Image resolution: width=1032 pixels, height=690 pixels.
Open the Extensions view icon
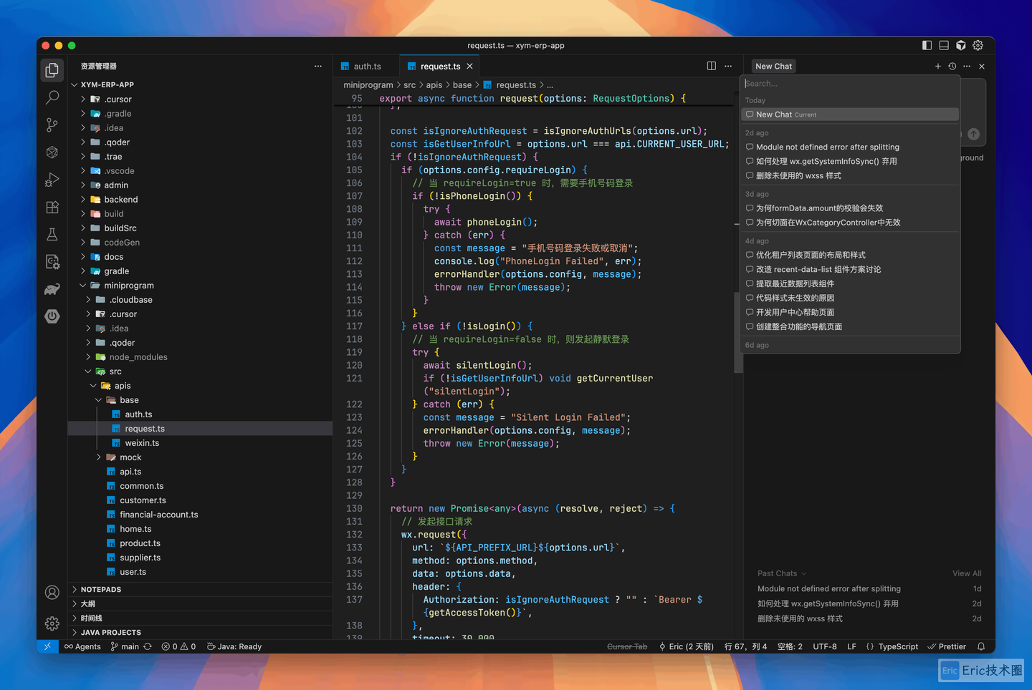pyautogui.click(x=52, y=208)
